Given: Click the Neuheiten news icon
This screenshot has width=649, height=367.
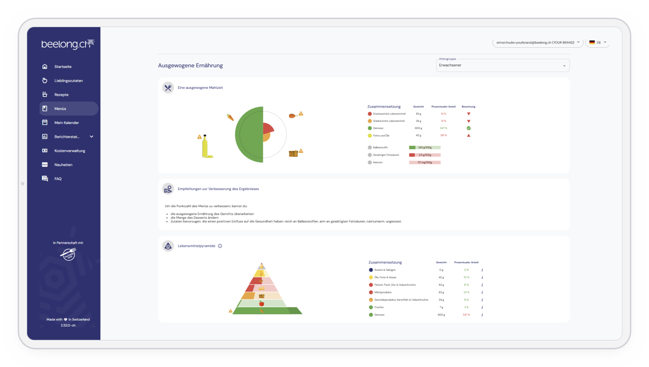Looking at the screenshot, I should pos(45,165).
